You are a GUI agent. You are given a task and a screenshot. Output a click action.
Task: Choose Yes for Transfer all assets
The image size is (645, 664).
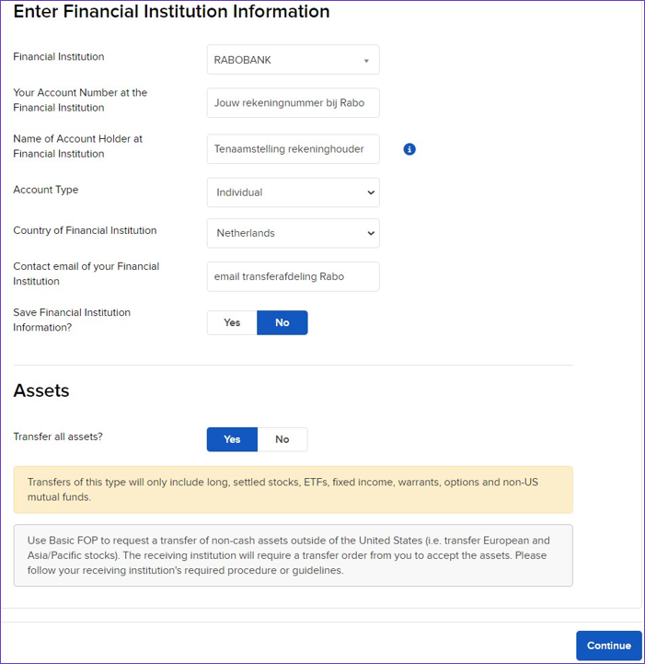[x=232, y=439]
